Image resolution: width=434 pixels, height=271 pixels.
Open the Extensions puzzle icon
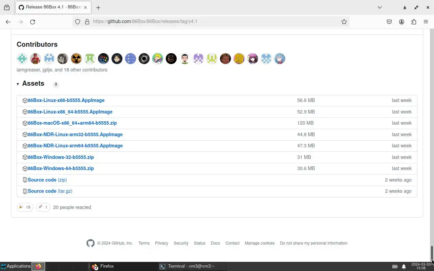coord(414,22)
